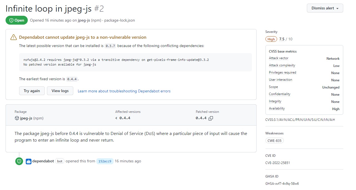The width and height of the screenshot is (356, 190).
Task: Click the Confidentiality metric link
Action: [x=279, y=94]
